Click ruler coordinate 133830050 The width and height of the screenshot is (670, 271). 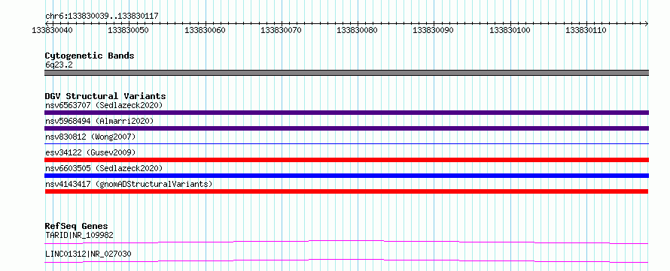pos(129,30)
